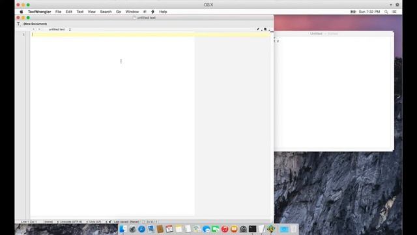The width and height of the screenshot is (417, 235).
Task: Open the Search menu
Action: click(x=106, y=12)
